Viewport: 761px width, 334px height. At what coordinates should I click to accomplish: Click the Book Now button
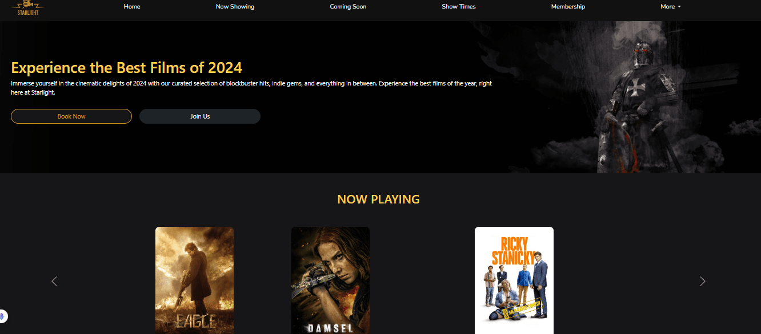pyautogui.click(x=71, y=116)
